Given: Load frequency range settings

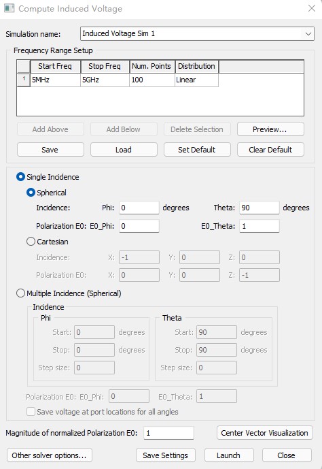Looking at the screenshot, I should [x=124, y=150].
